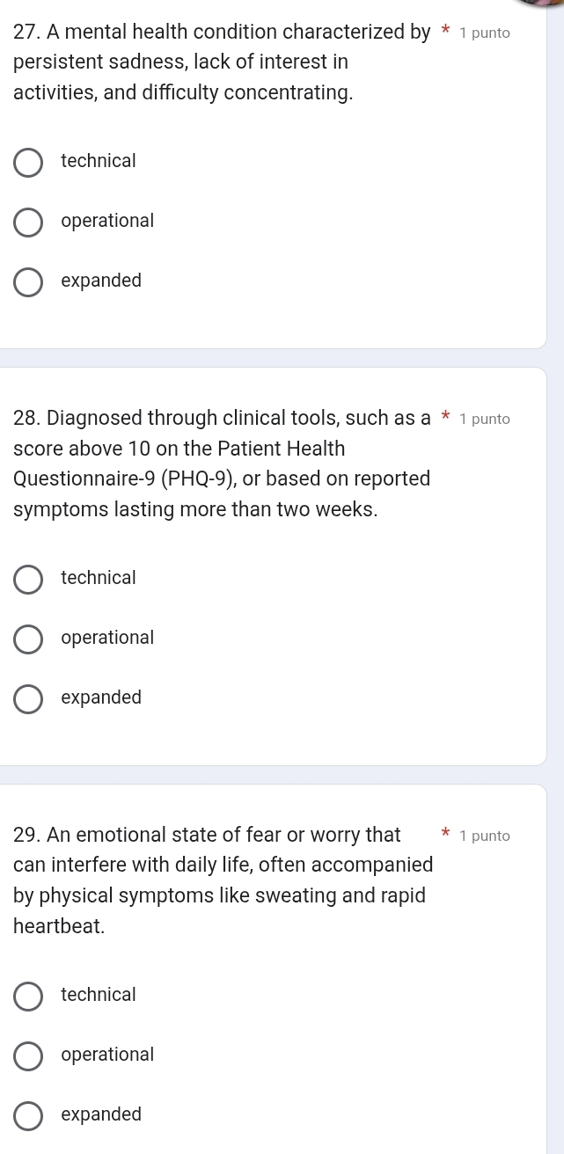Click the question 29 'An emotional state' line
564x1154 pixels.
tap(207, 835)
